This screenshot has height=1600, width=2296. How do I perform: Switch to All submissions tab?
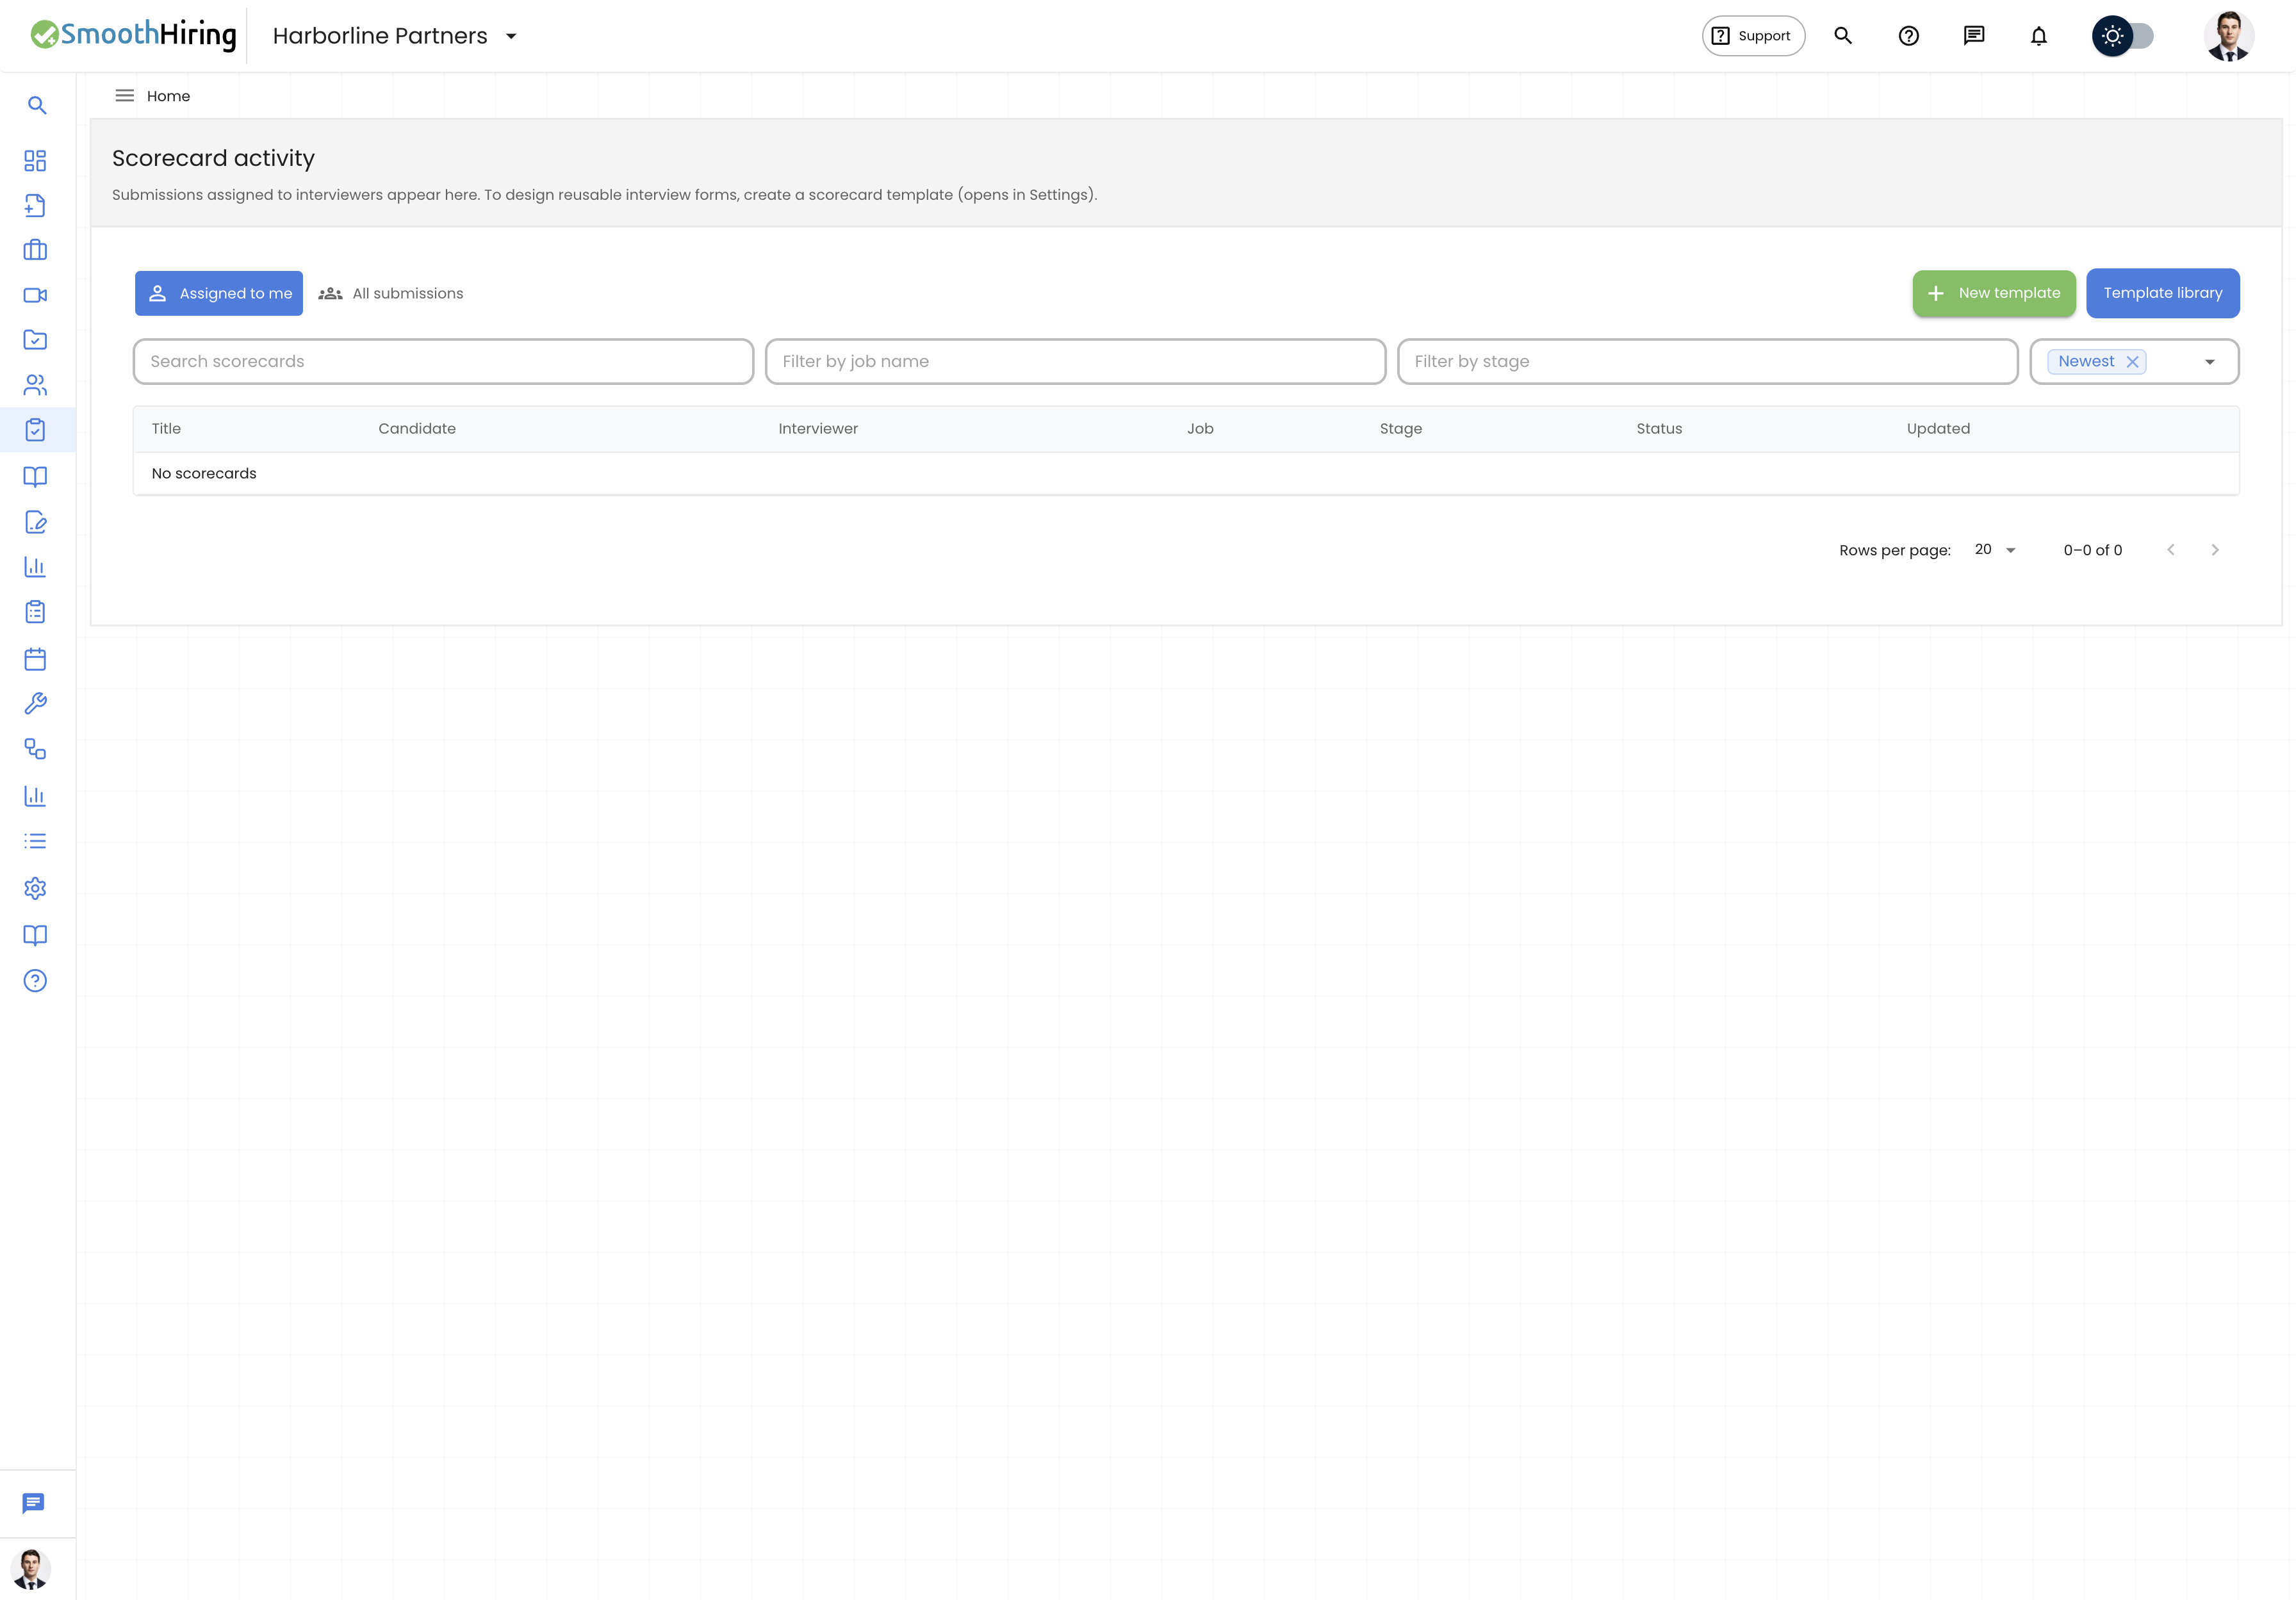[391, 293]
